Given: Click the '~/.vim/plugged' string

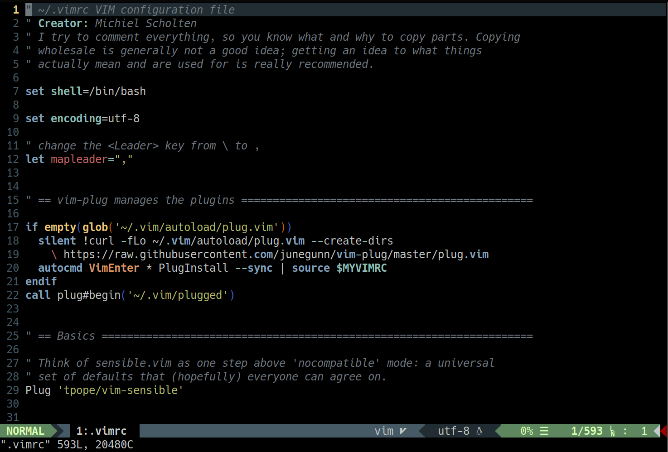Looking at the screenshot, I should pos(178,295).
